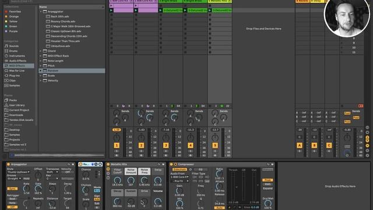Screen dimensions: 373x210
Task: Open the Desktop folder in Places
Action: [14, 129]
